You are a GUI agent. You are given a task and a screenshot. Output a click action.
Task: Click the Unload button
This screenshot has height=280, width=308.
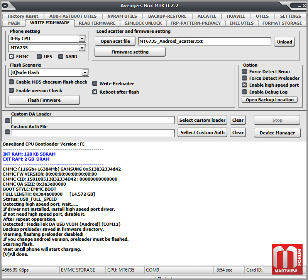point(284,42)
